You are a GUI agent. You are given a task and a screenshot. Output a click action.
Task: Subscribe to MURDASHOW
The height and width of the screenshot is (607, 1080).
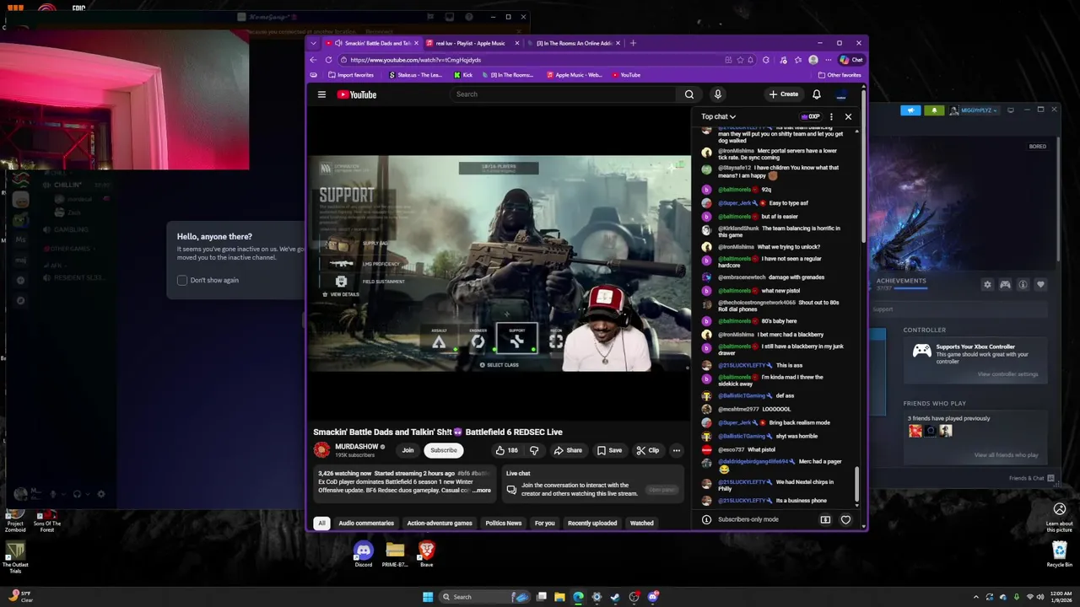point(444,450)
